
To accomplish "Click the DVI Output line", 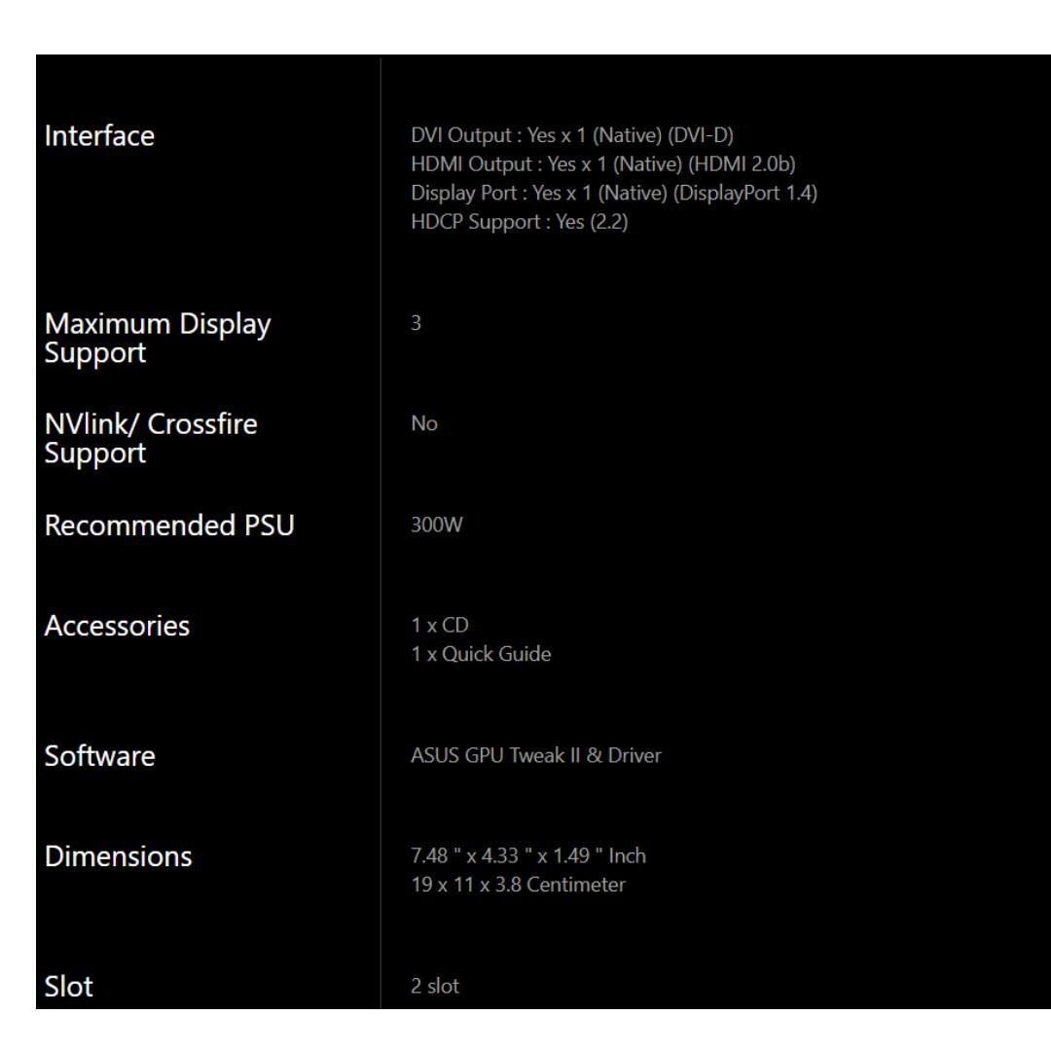I will 572,135.
